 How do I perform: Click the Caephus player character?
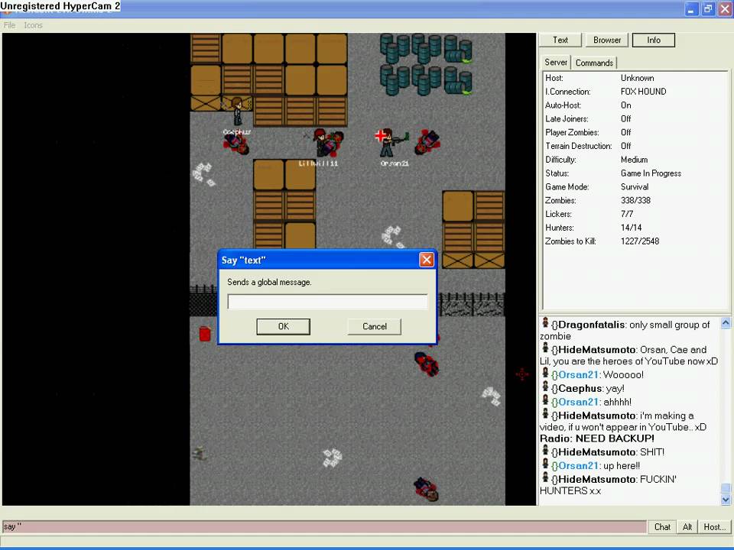pos(237,111)
